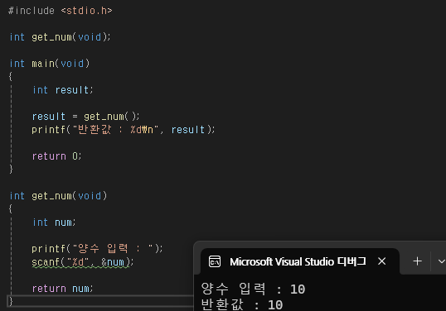
Task: Click the 'int result;' declaration
Action: [62, 90]
